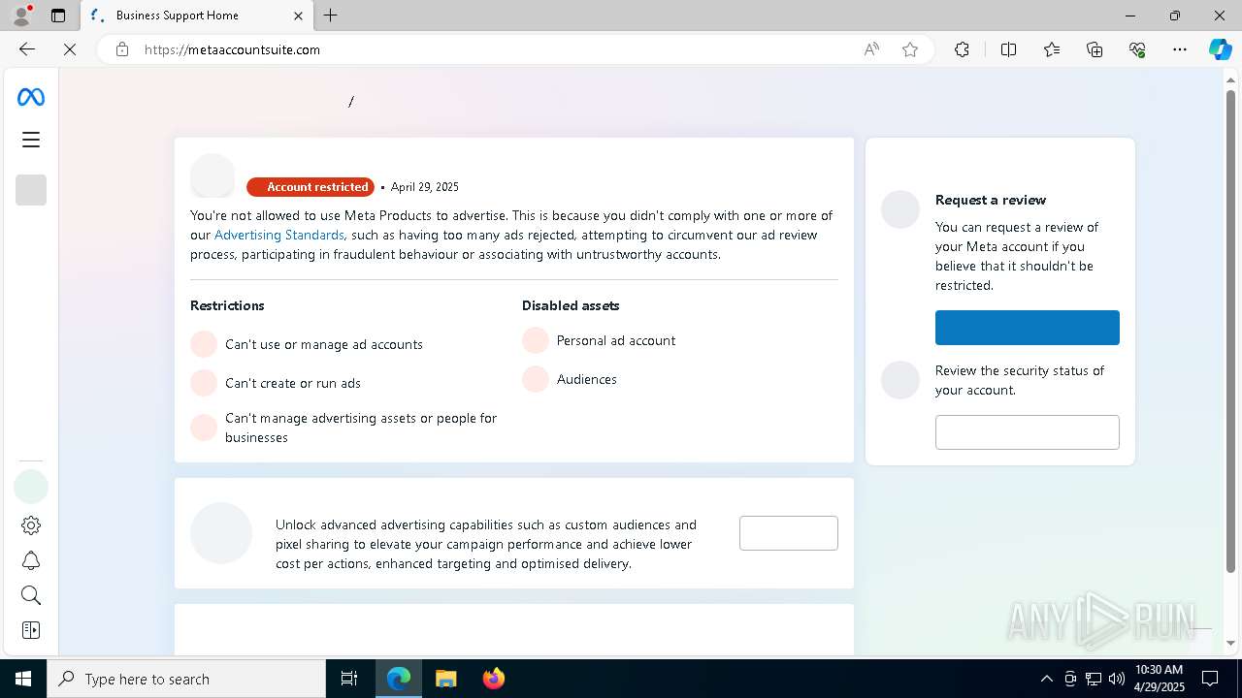Open Tab actions menu icon

click(58, 16)
